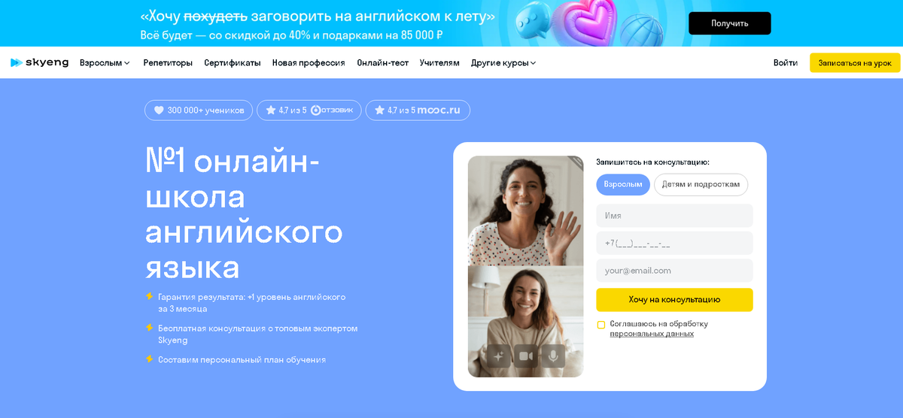The image size is (903, 418).
Task: Click the star icon in the Отзовик rating badge
Action: pyautogui.click(x=271, y=111)
